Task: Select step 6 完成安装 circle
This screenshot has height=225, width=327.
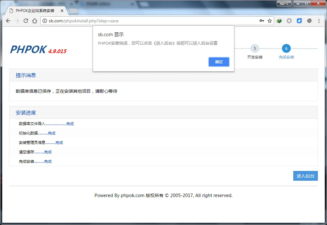Action: [286, 48]
